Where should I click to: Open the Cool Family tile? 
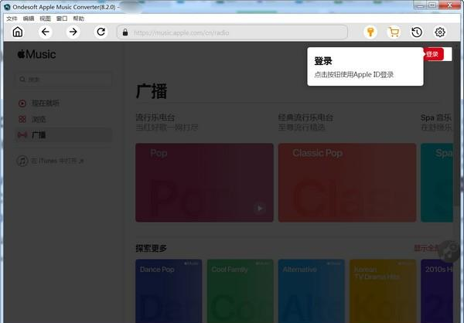(241, 291)
